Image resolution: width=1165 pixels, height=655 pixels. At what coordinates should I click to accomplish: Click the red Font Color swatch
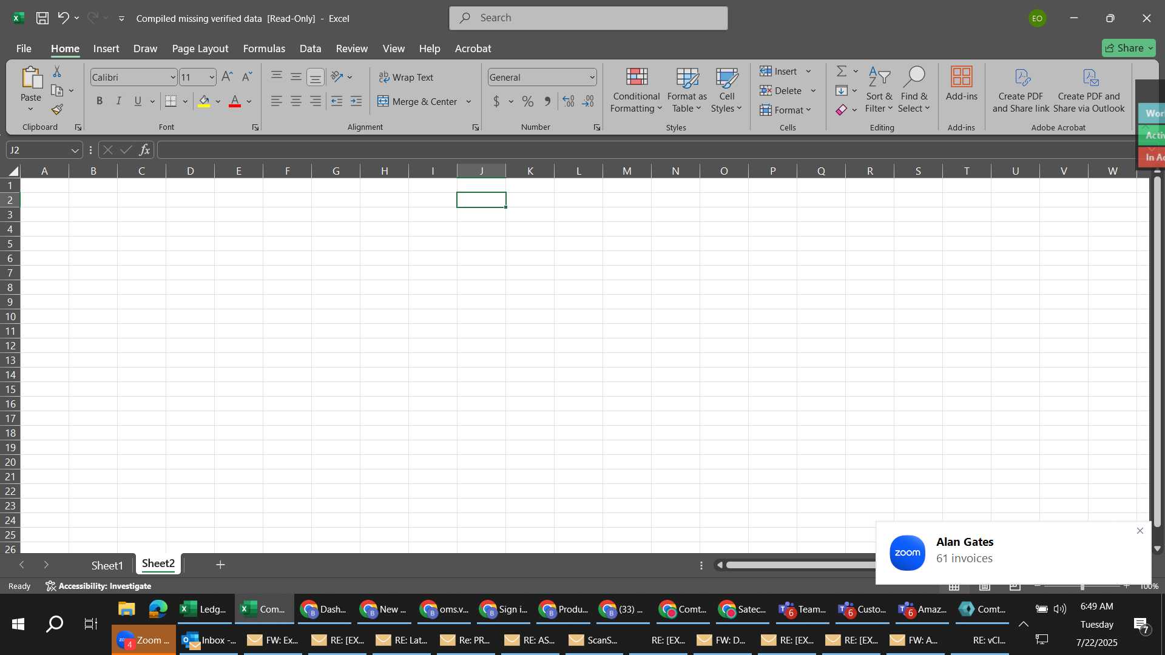coord(235,101)
